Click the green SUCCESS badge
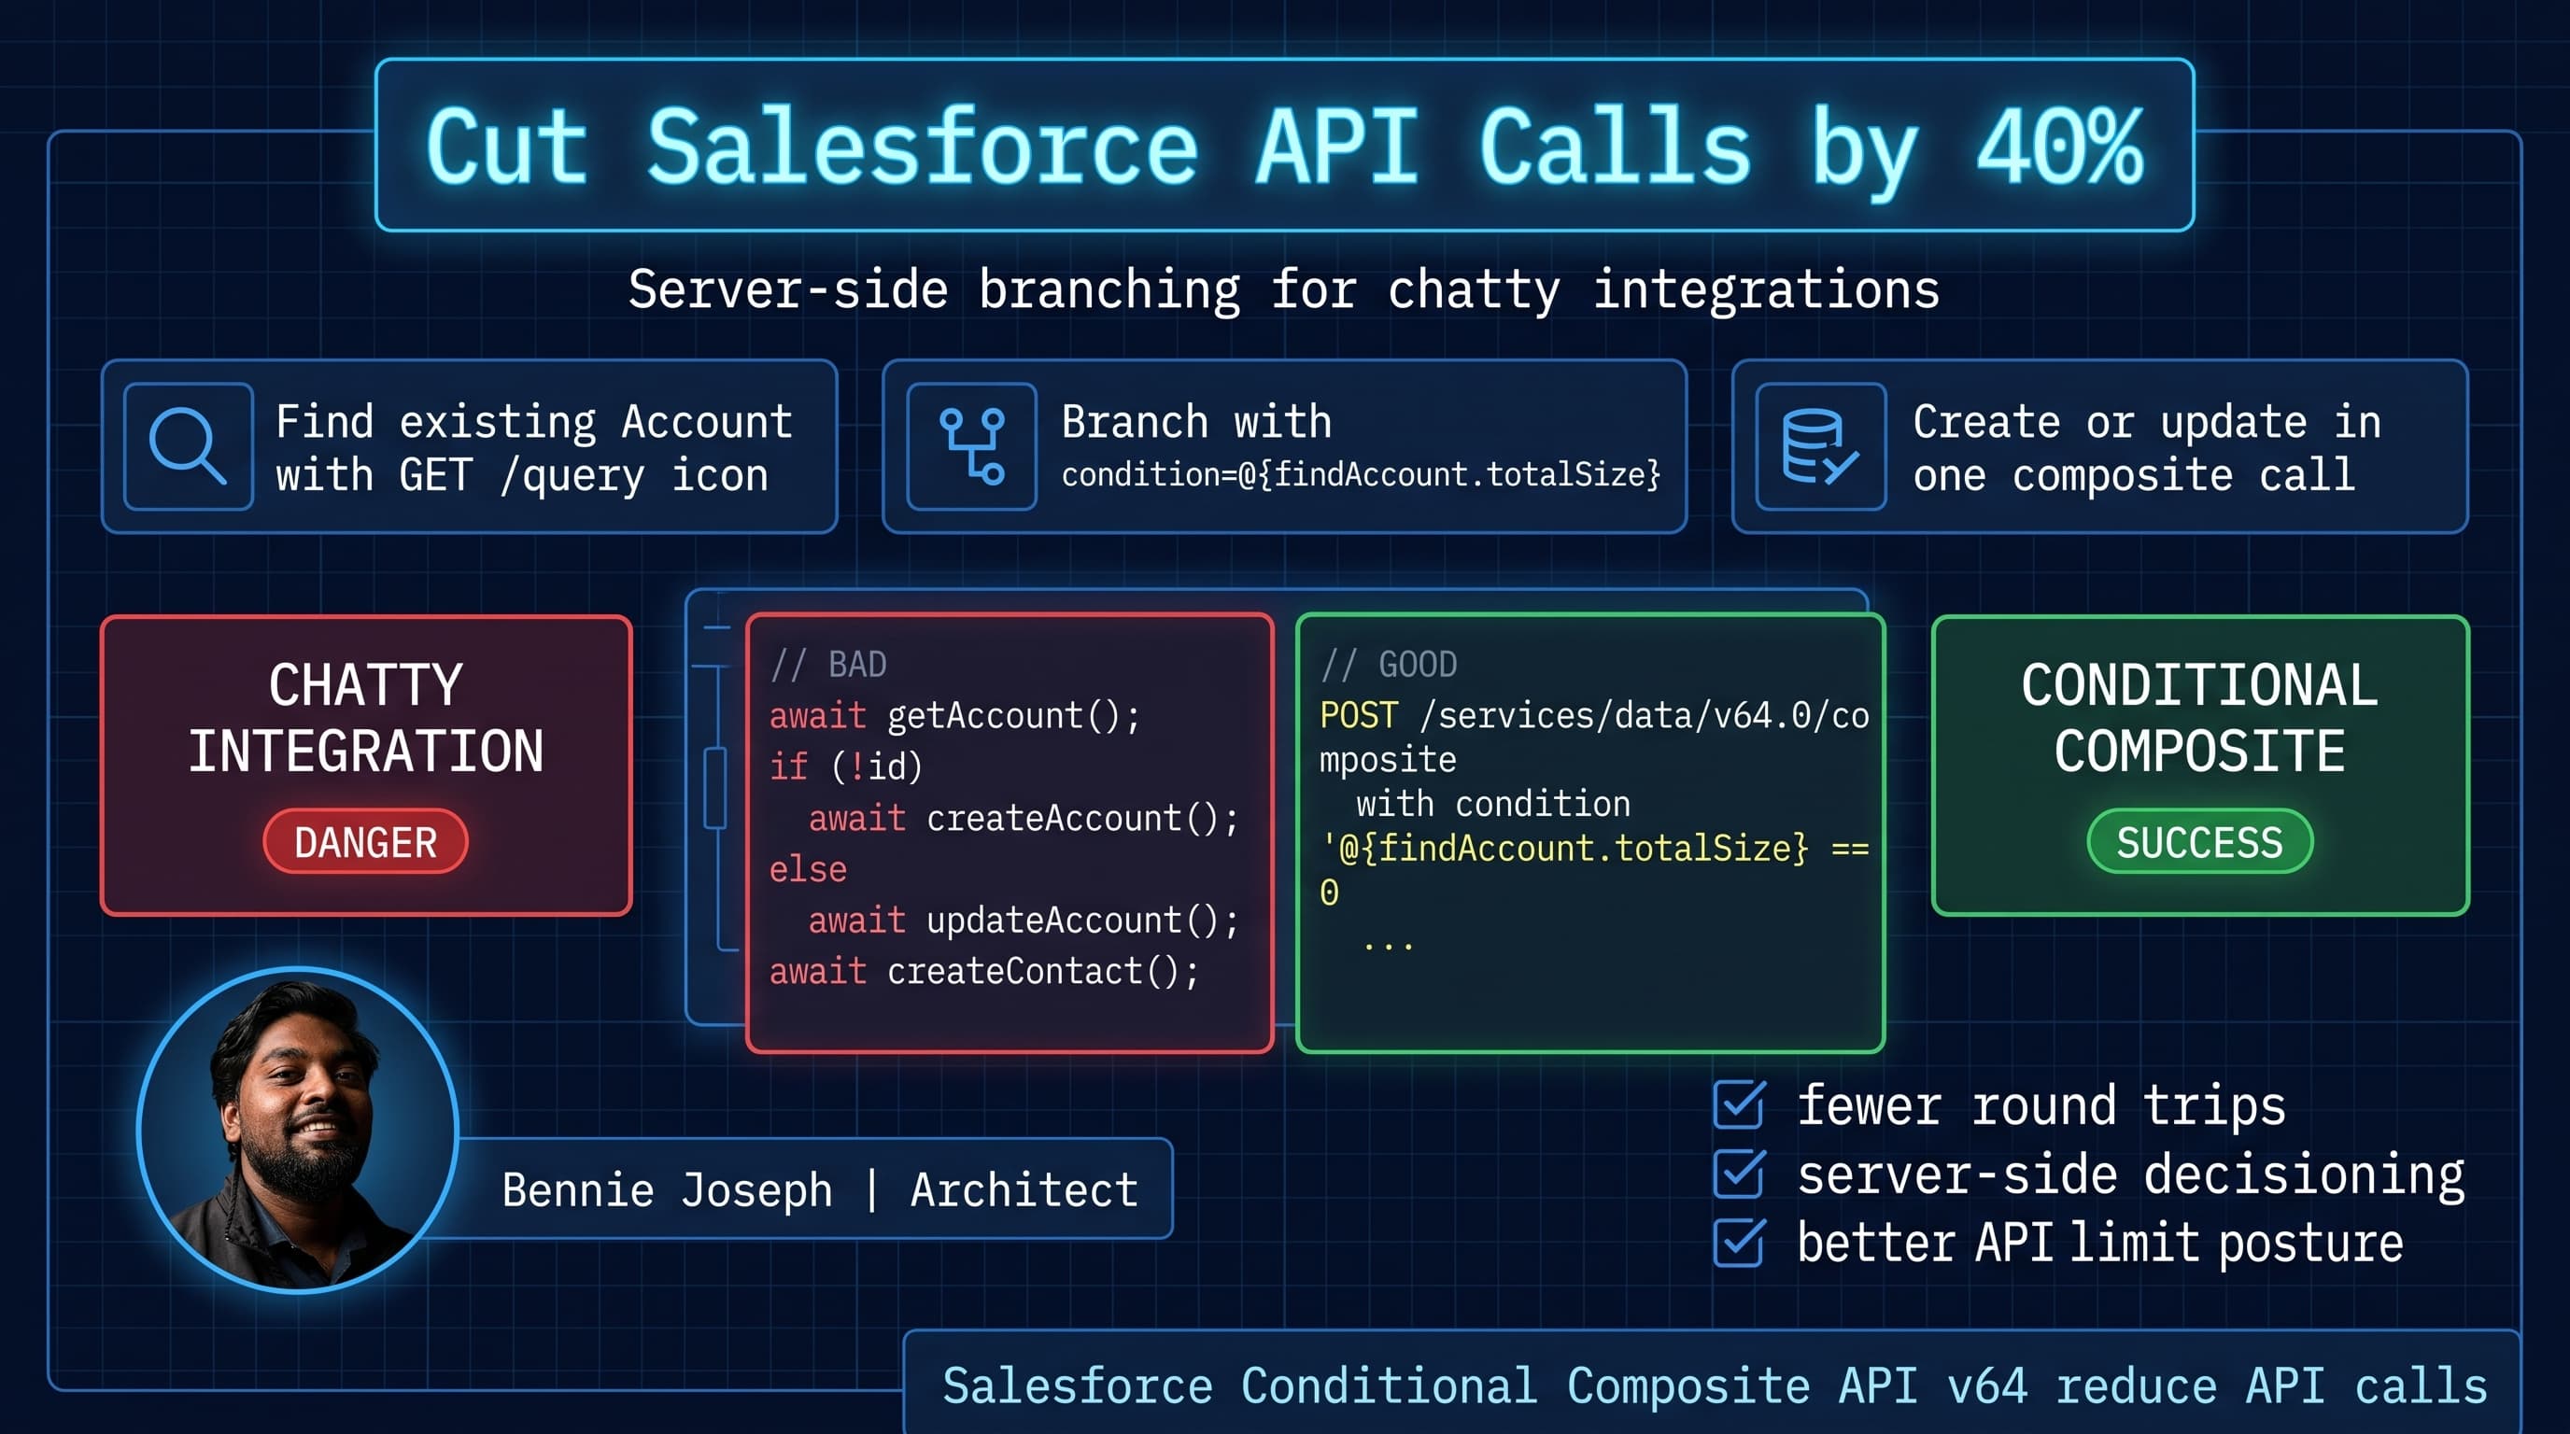2570x1434 pixels. (2200, 842)
